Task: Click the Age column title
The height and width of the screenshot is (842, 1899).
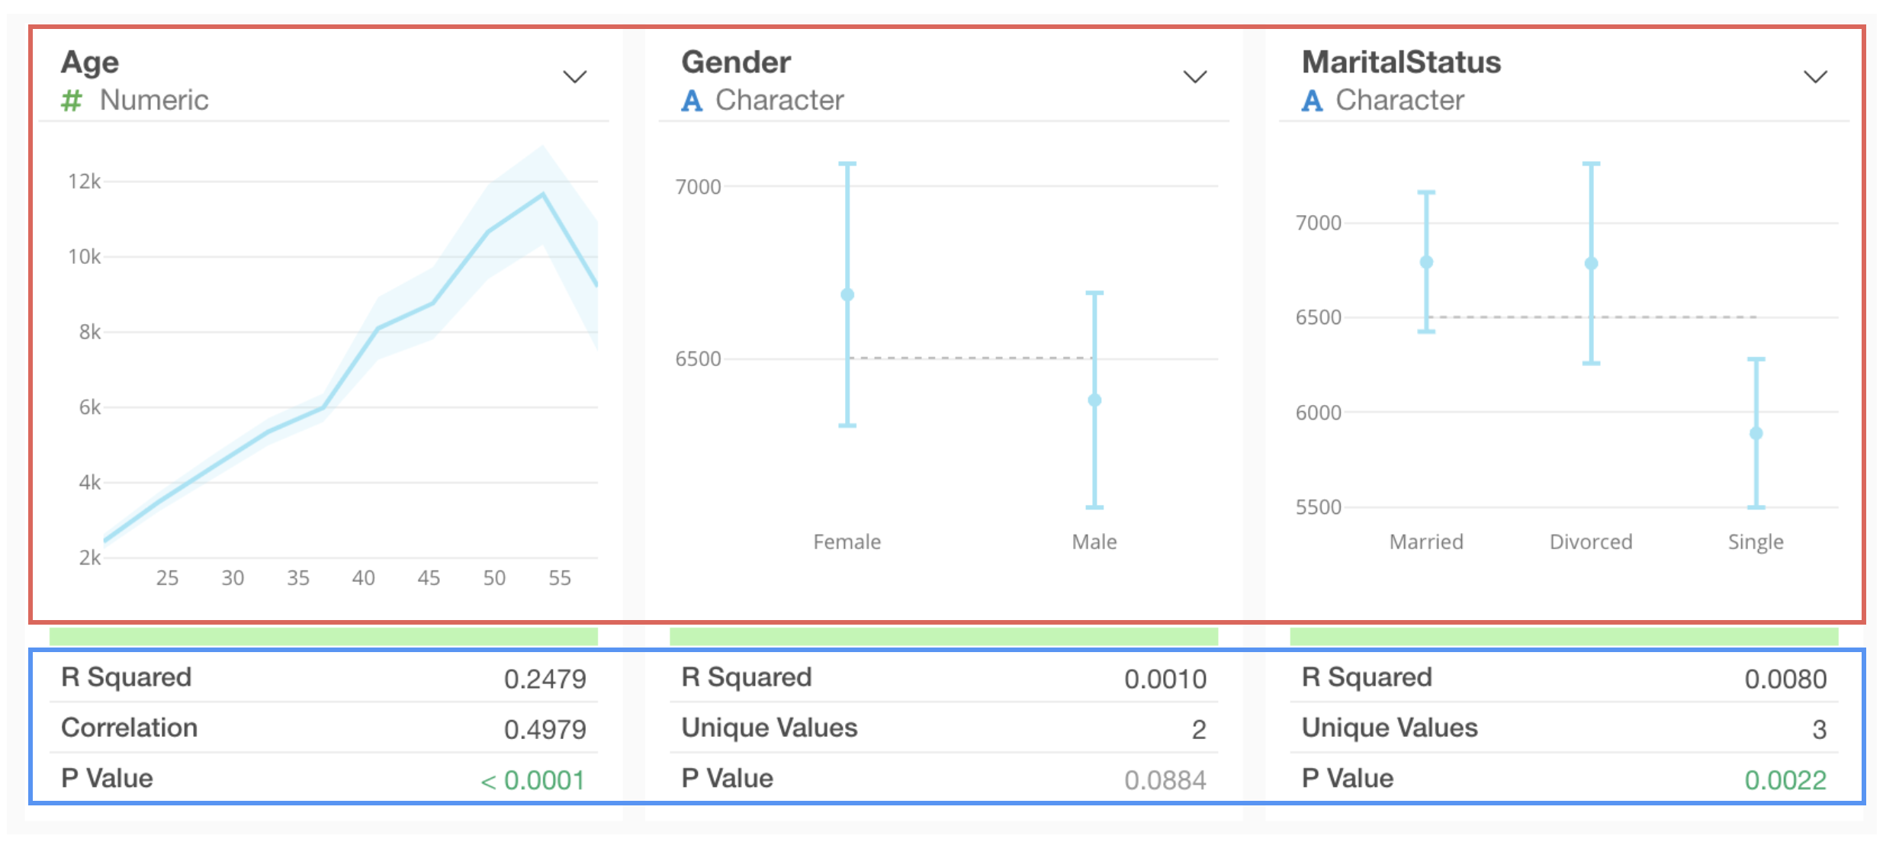Action: point(90,63)
